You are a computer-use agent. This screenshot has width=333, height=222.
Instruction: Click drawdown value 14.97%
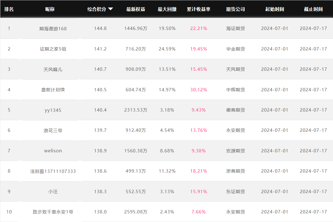tap(167, 90)
